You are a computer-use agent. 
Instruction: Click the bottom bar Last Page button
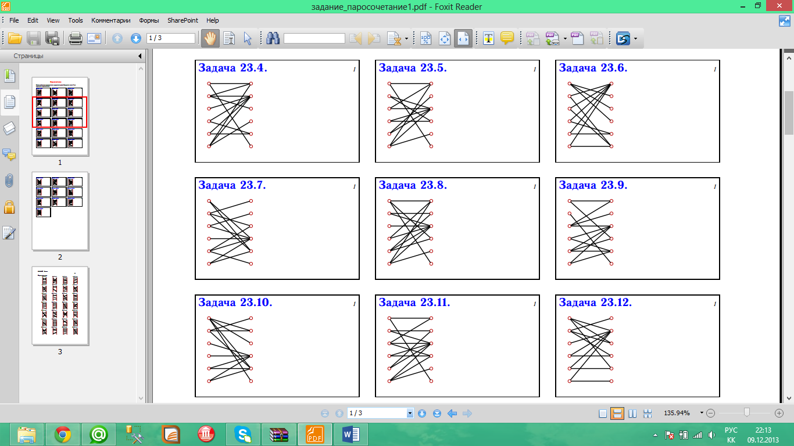point(437,413)
